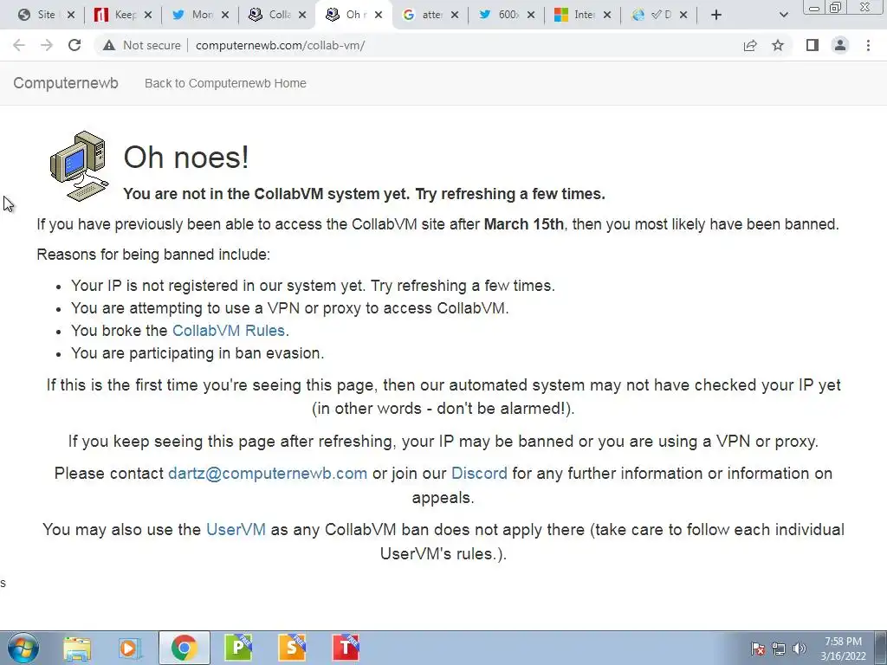Image resolution: width=887 pixels, height=665 pixels.
Task: Click the Not secure warning icon
Action: click(108, 45)
